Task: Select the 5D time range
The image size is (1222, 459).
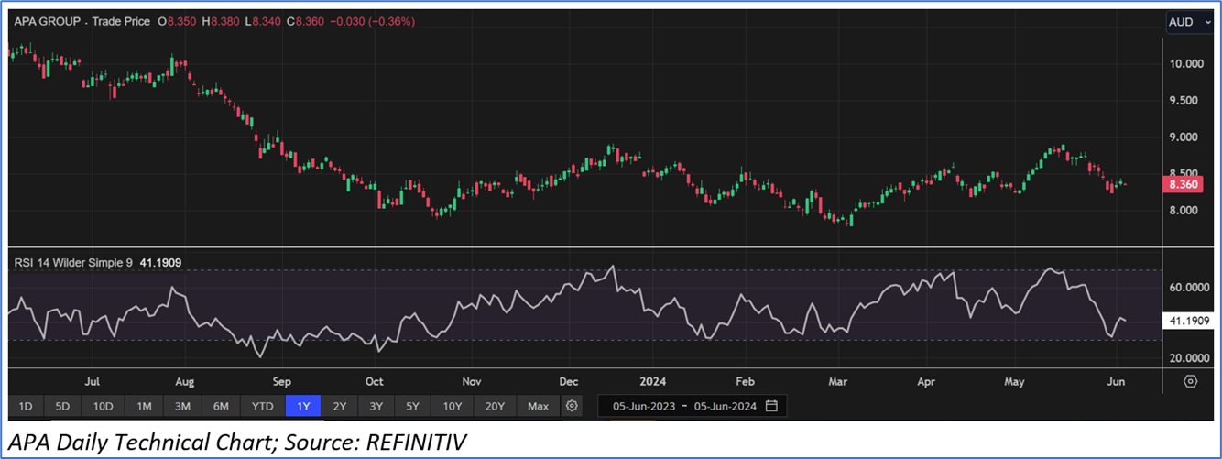Action: 62,406
